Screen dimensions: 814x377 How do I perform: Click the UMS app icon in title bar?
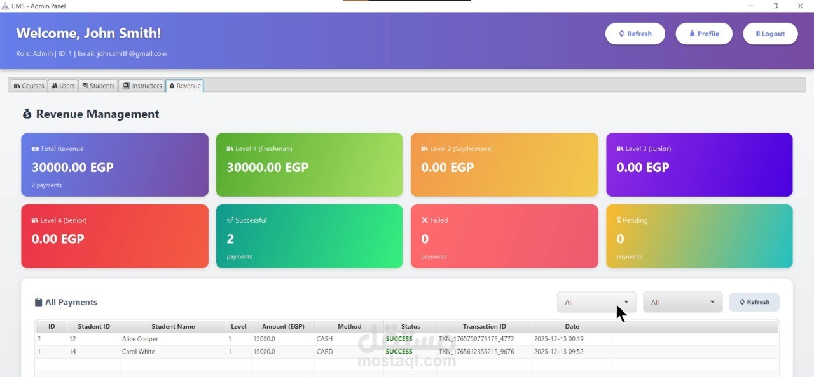[5, 6]
